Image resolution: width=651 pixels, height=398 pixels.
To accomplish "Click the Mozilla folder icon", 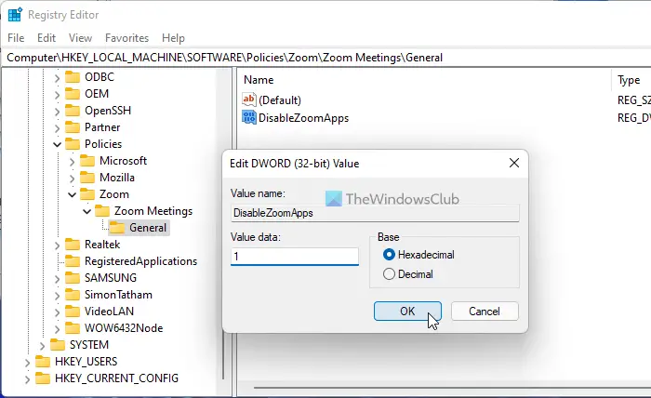I will tap(87, 178).
